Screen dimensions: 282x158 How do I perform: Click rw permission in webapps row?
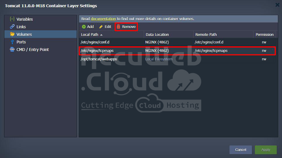coord(264,59)
